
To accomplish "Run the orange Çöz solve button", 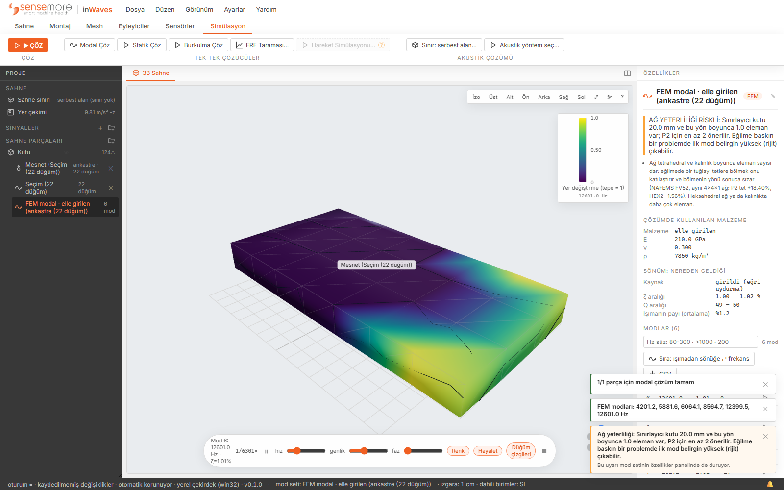I will [x=28, y=45].
